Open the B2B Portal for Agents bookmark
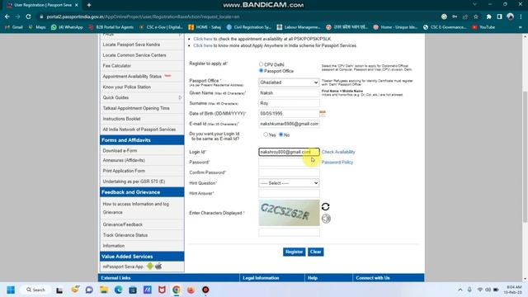The image size is (528, 297). point(111,27)
